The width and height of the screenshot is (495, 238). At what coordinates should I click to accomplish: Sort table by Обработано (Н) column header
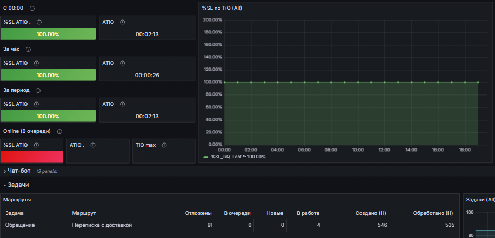[433, 213]
